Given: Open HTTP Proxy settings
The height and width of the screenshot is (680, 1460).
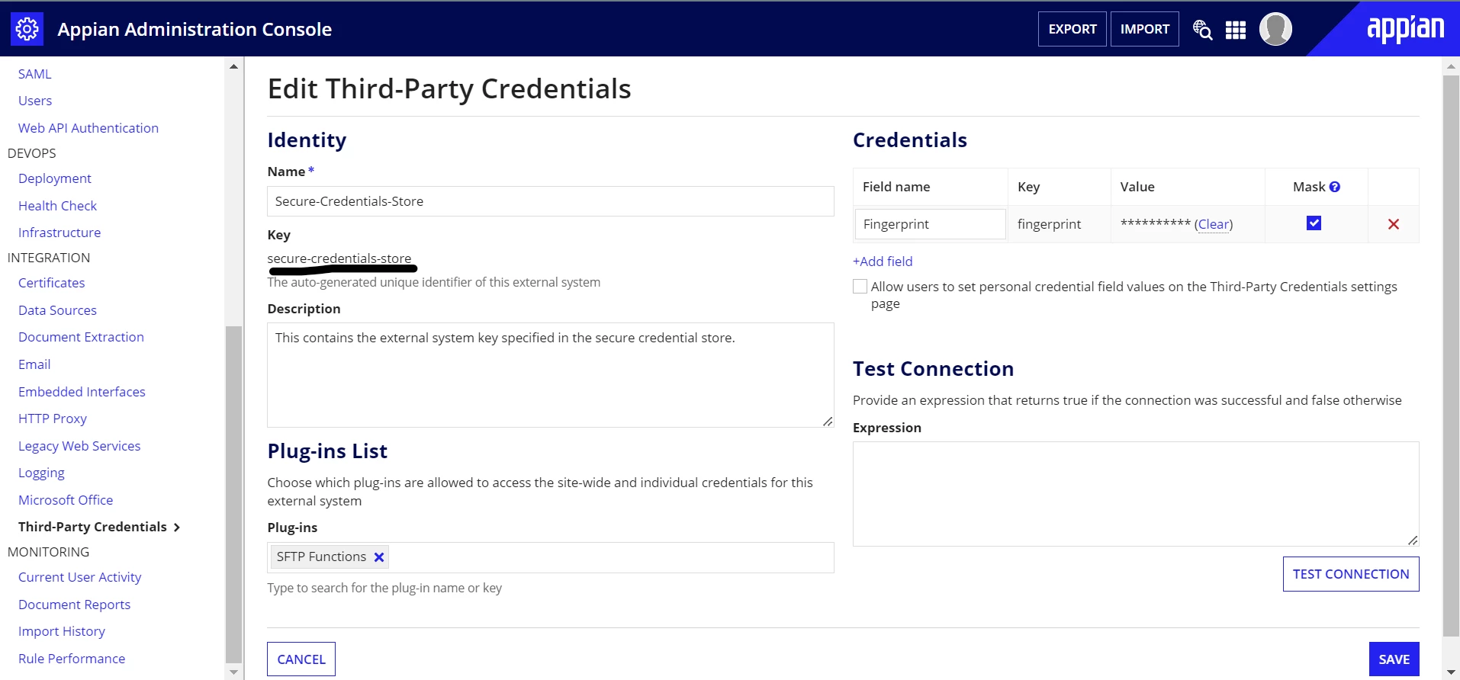Looking at the screenshot, I should (53, 419).
